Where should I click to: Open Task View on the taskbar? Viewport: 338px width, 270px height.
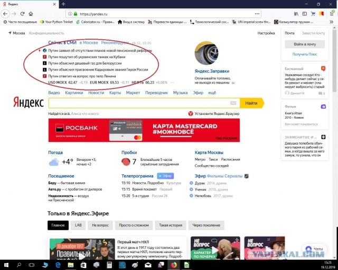tap(32, 265)
